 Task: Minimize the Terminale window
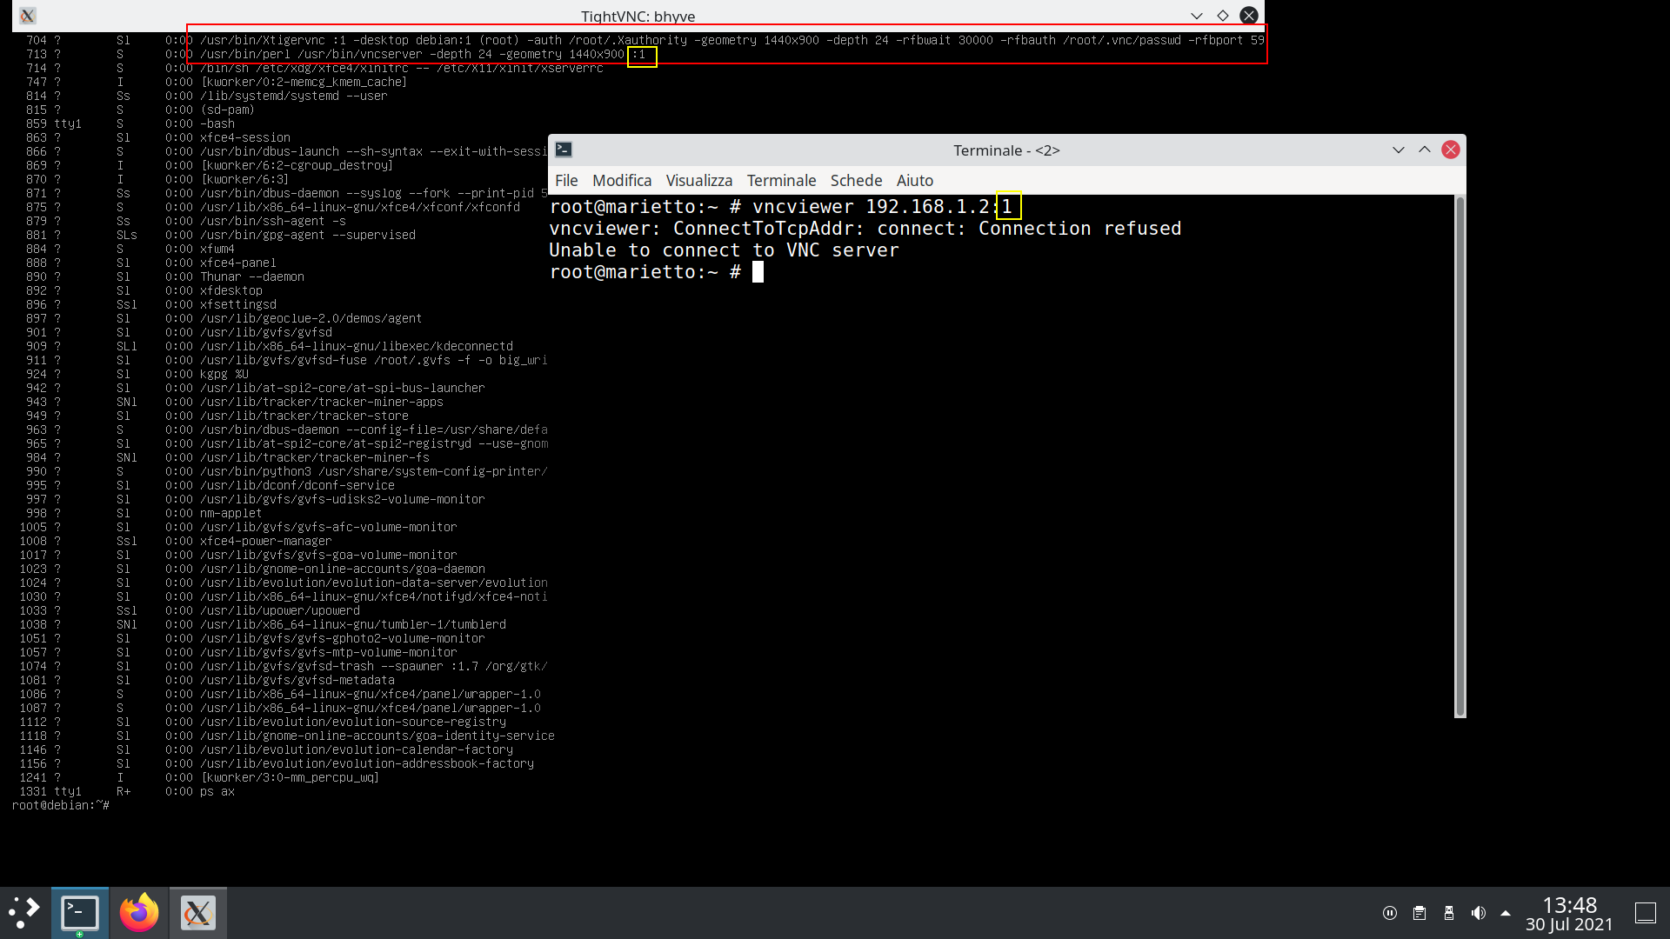(x=1399, y=150)
